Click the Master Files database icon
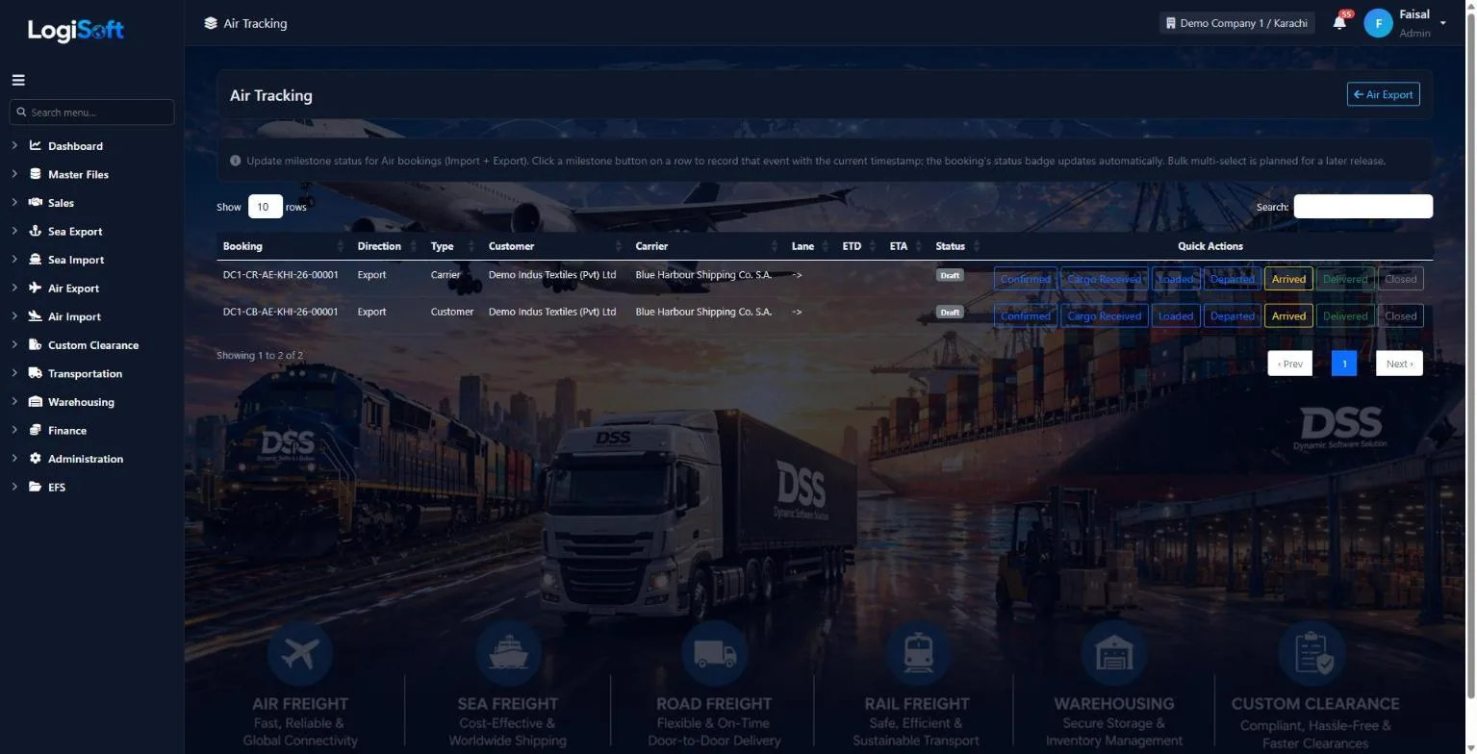The height and width of the screenshot is (754, 1477). 36,174
